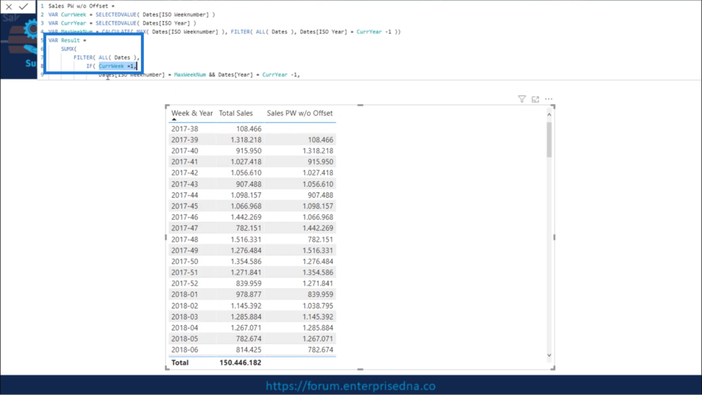Click Total Sales value 839.959 for 2017-52
Image resolution: width=702 pixels, height=395 pixels.
coord(249,283)
